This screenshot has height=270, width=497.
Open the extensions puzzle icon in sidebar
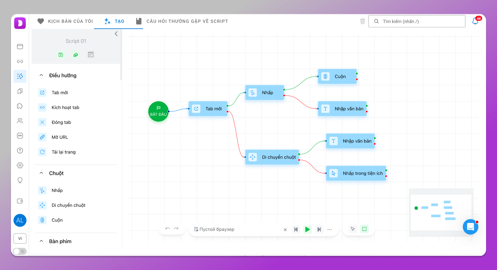click(x=20, y=106)
